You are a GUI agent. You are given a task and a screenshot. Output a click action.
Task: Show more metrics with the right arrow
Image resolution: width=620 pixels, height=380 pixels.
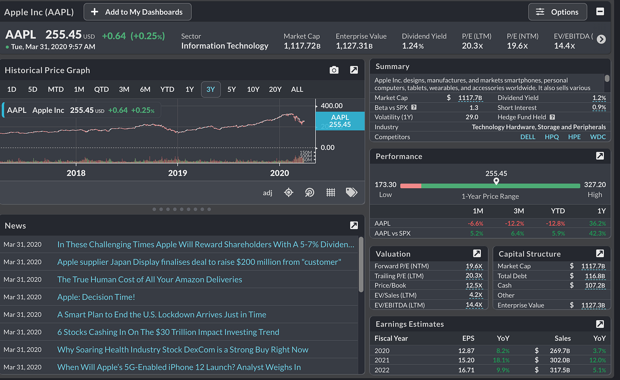[601, 39]
